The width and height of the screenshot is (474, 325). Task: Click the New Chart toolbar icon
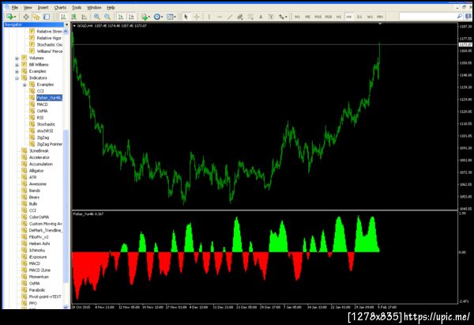point(9,17)
